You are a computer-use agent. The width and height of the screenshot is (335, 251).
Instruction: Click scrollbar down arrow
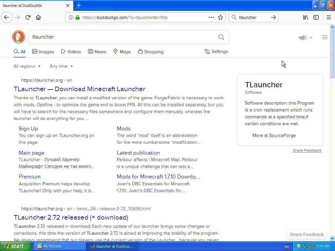(x=332, y=238)
